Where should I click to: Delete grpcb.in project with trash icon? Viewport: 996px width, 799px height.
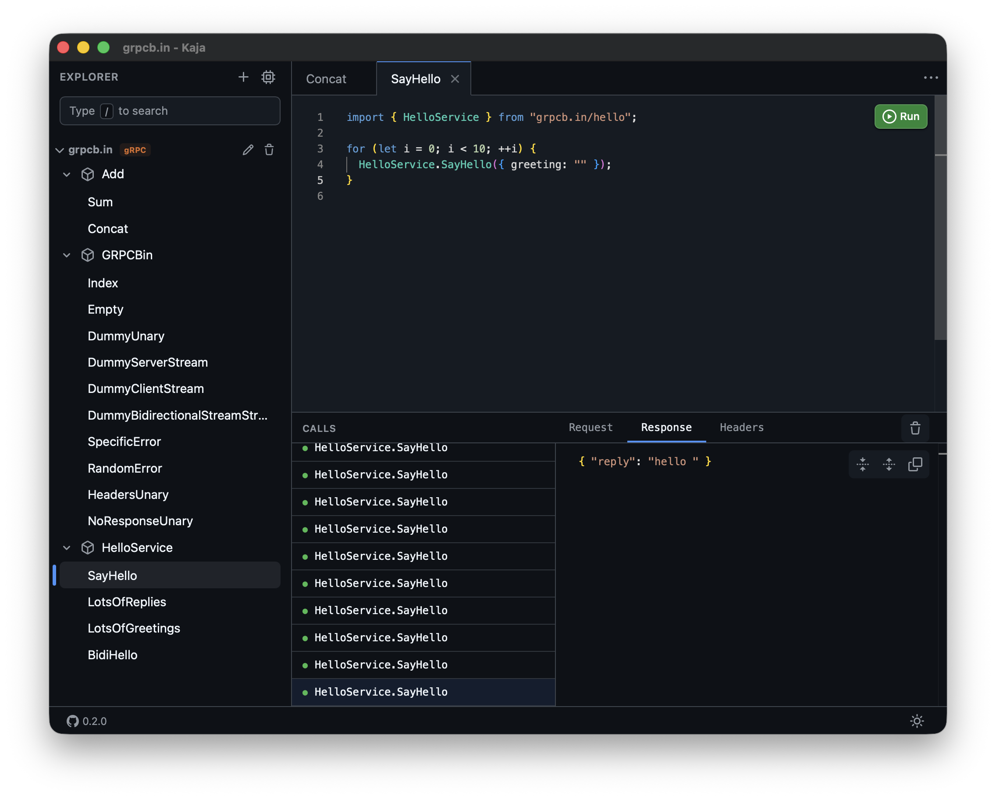coord(269,149)
